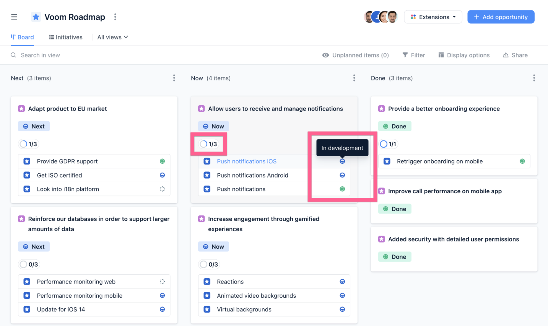Open the Allow users to receive and manage notifications card
The image size is (548, 326).
(x=275, y=109)
